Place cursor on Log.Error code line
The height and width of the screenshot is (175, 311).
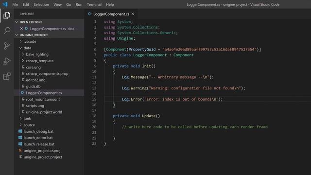172,99
